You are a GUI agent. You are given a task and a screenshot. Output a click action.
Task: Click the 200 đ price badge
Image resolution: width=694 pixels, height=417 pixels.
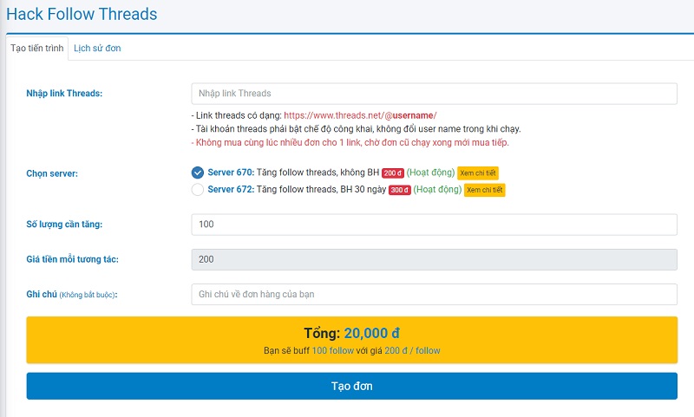393,173
